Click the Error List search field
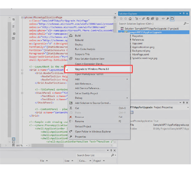Viewport: 191px width, 173px height. click(94, 155)
